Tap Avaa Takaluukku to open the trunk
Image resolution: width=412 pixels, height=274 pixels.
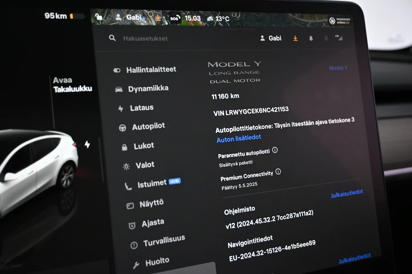point(72,84)
